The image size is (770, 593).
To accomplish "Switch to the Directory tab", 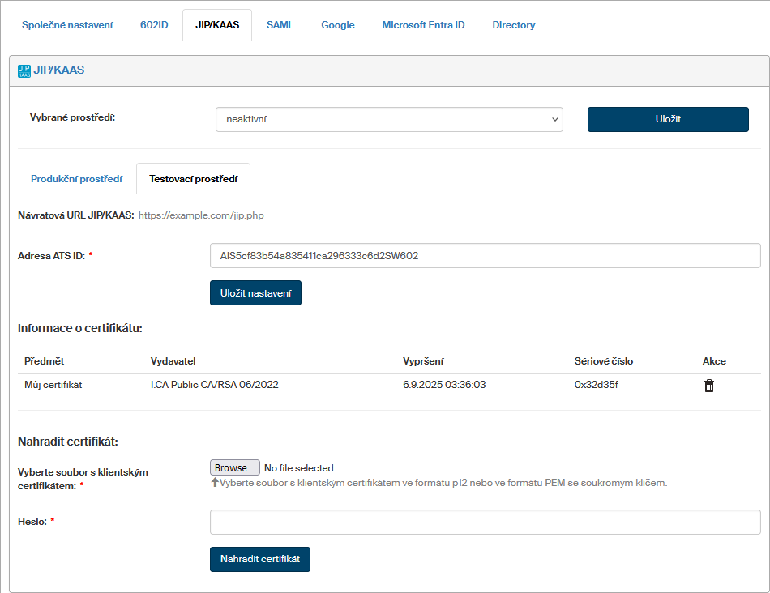I will pyautogui.click(x=513, y=25).
